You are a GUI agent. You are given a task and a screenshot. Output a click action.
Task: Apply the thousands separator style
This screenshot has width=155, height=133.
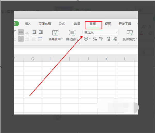point(101,39)
